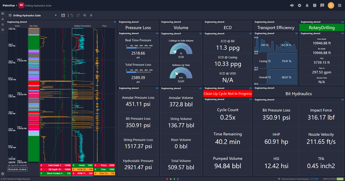Open the Save dashboard icon
The height and width of the screenshot is (181, 345).
(x=63, y=15)
